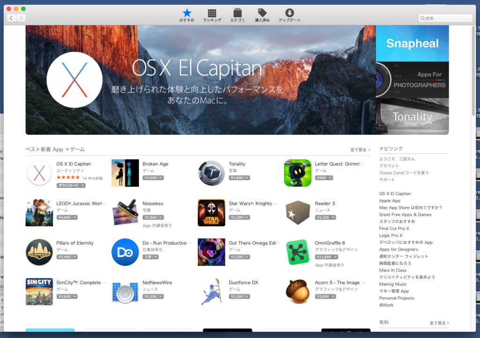Click the Pillars of Eternity icon
480x338 pixels.
point(39,252)
